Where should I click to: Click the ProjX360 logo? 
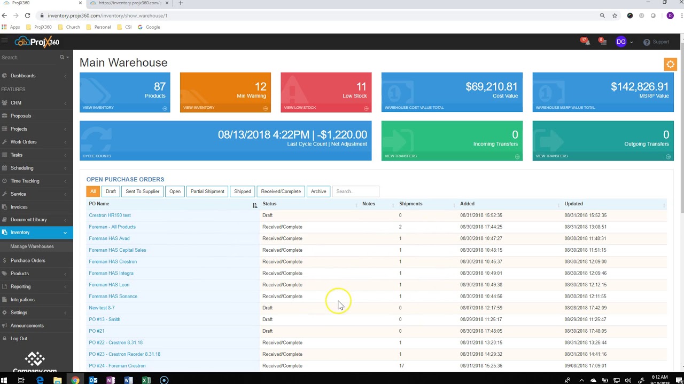tap(37, 42)
